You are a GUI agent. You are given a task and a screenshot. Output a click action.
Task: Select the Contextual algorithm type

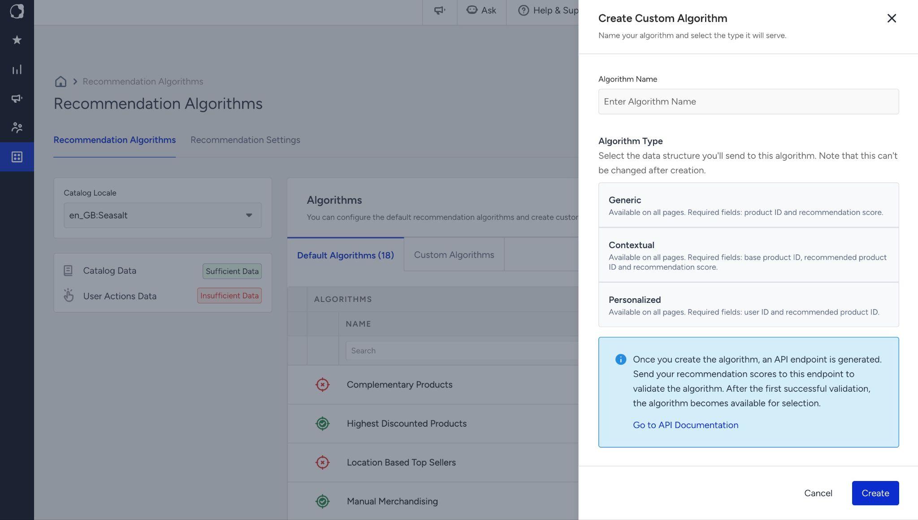tap(748, 255)
